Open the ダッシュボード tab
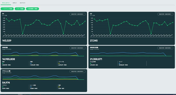This screenshot has height=95, width=176. (x=6, y=3)
